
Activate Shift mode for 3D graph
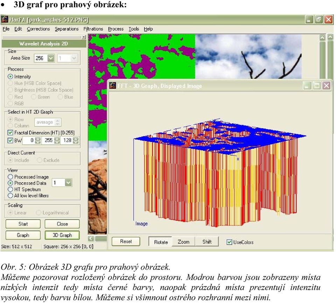click(x=207, y=242)
